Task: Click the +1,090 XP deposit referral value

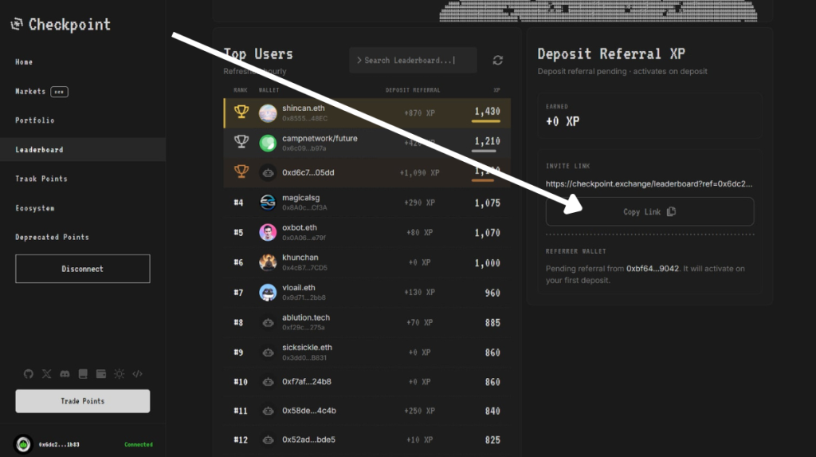Action: click(419, 172)
